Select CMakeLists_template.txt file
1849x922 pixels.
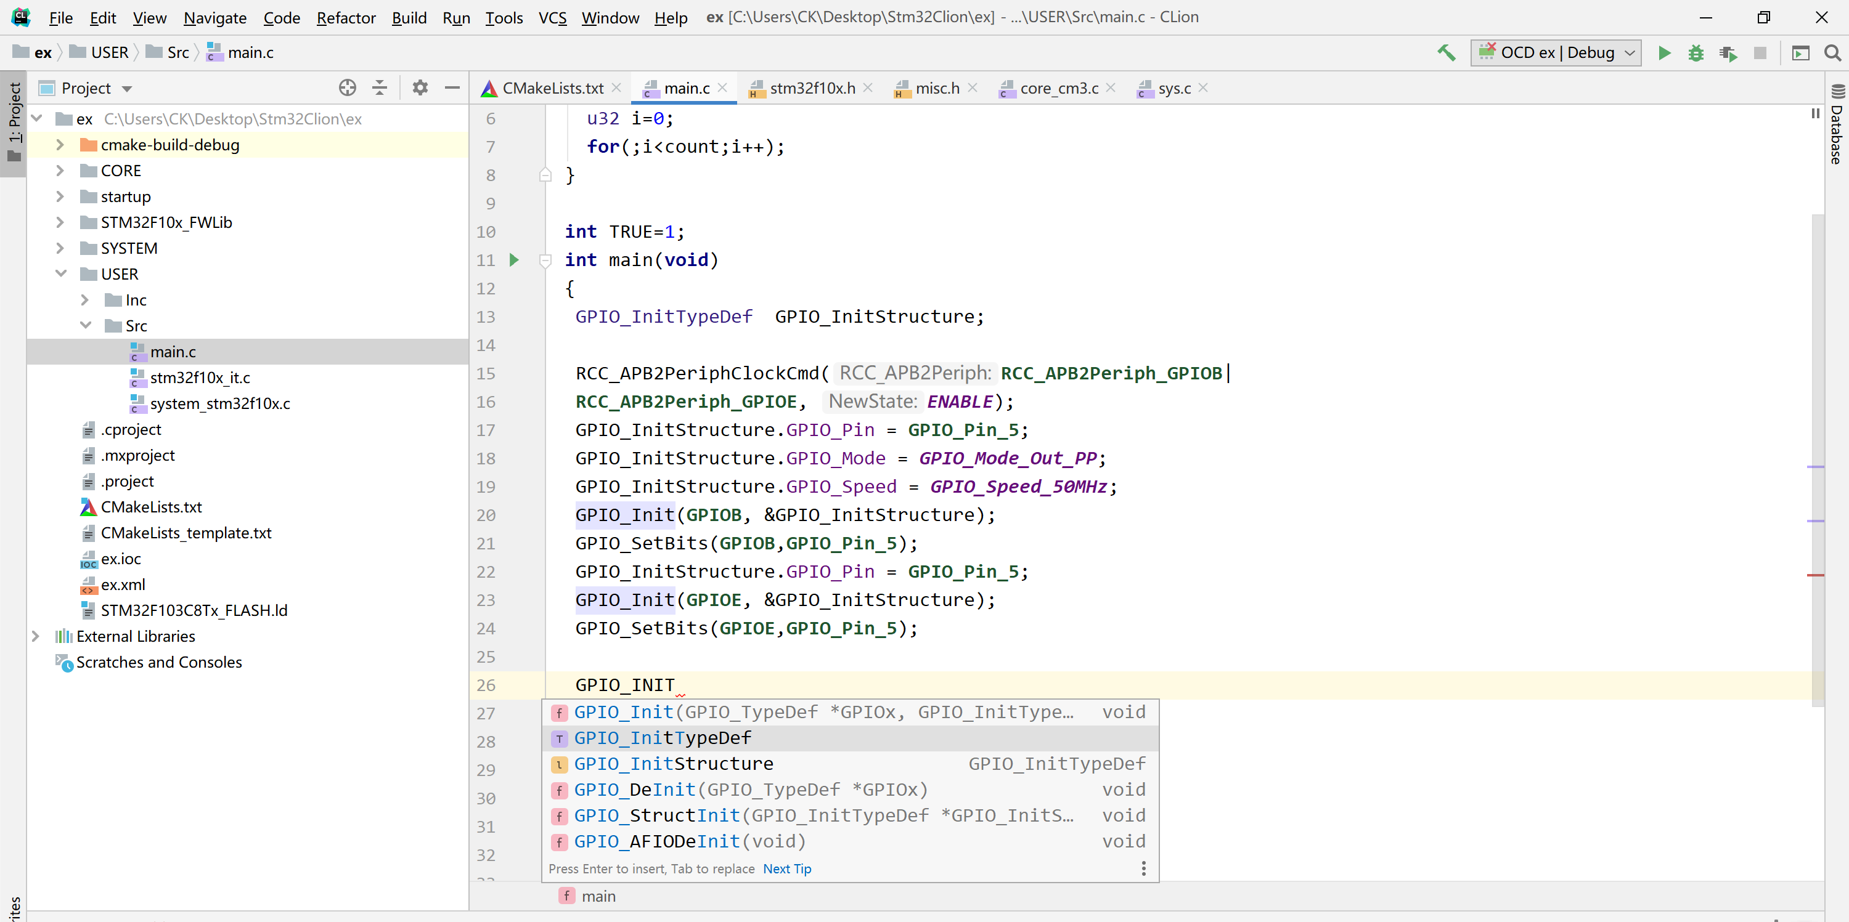click(186, 533)
